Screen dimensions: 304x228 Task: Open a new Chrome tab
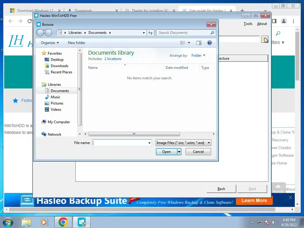(x=242, y=10)
